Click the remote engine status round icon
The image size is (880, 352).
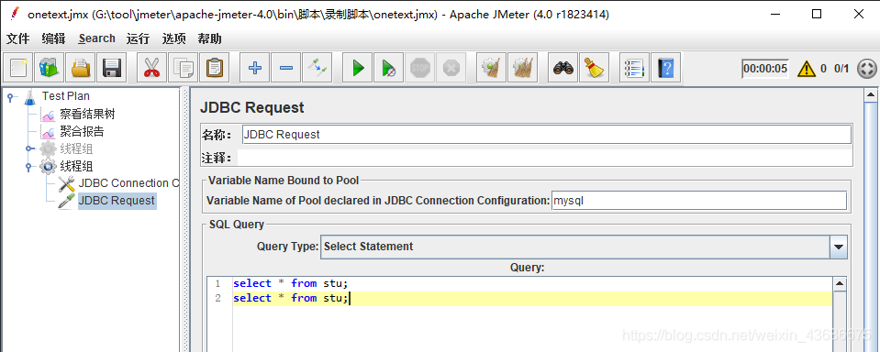click(x=867, y=69)
